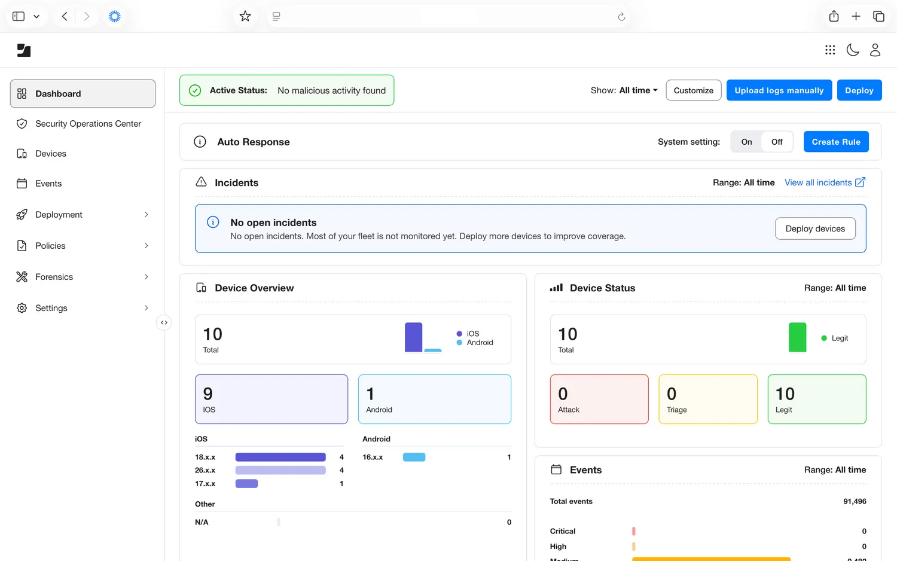Collapse the sidebar with arrow handle

pyautogui.click(x=164, y=323)
